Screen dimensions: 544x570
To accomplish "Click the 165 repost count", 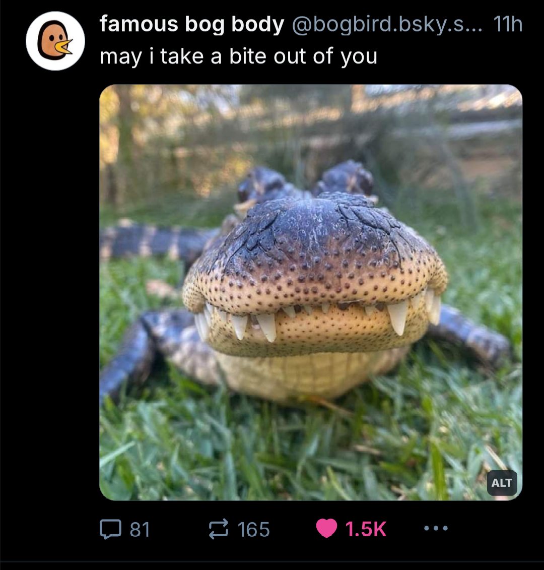I will 254,529.
